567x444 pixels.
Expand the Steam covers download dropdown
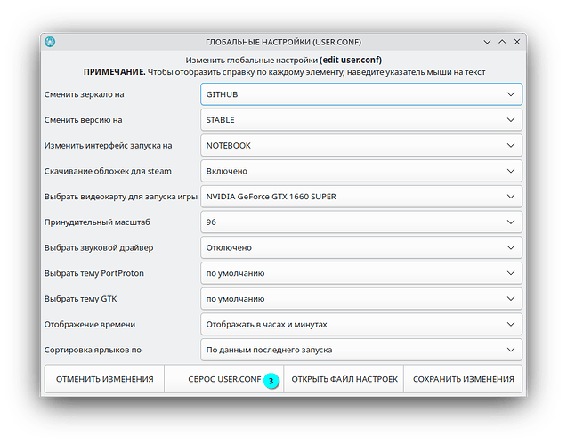click(360, 171)
